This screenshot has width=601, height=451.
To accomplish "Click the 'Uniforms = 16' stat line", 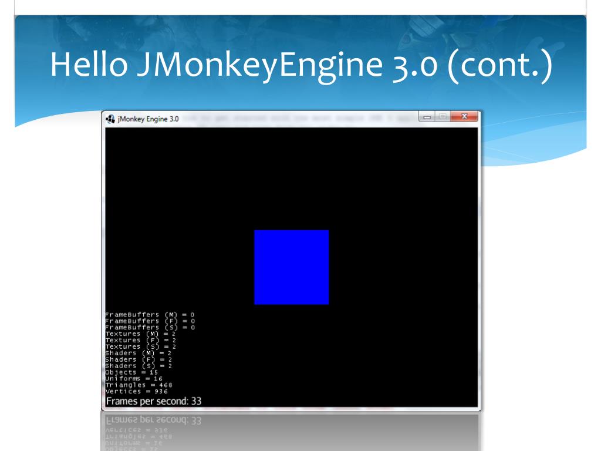I will [134, 379].
